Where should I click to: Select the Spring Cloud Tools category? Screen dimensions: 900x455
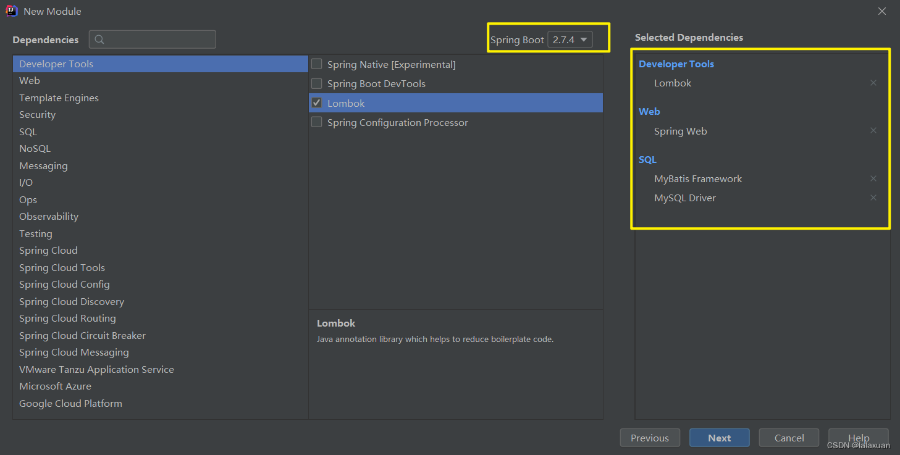click(x=161, y=267)
